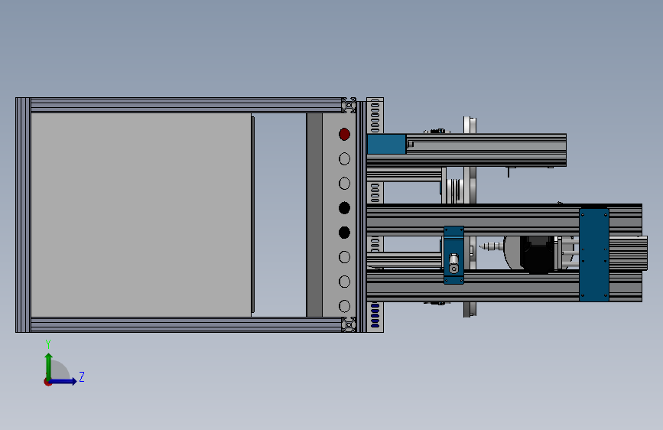Click the blue Z axis of the triad
This screenshot has height=430, width=663.
[x=63, y=381]
